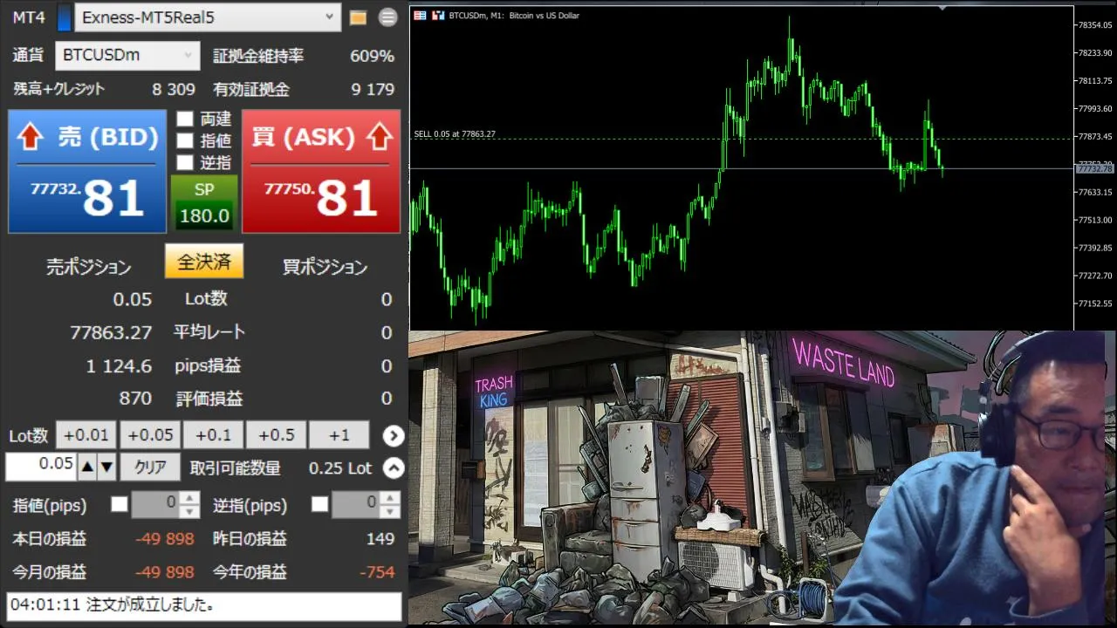Add +0.5 to lot size

tap(276, 435)
